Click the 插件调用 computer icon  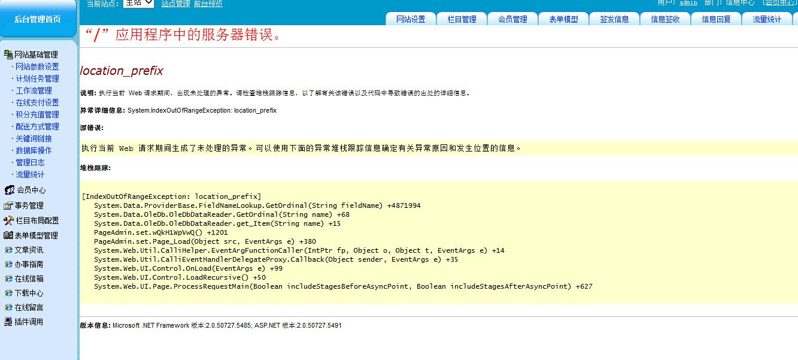[8, 322]
